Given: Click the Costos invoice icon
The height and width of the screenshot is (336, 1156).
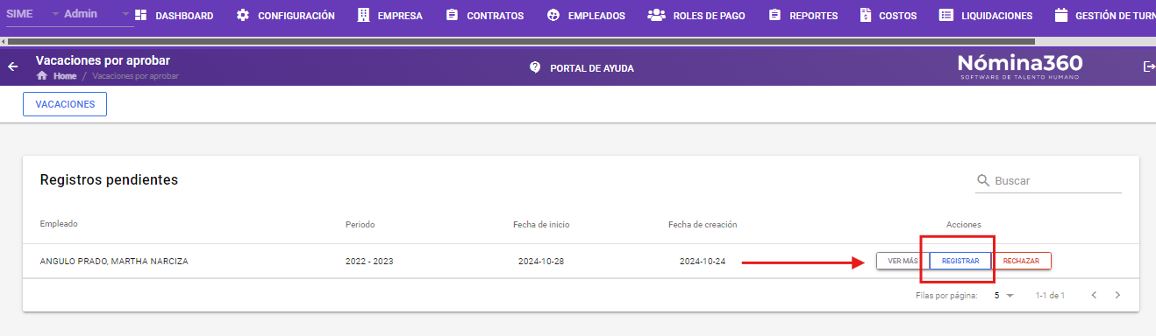Looking at the screenshot, I should 866,15.
